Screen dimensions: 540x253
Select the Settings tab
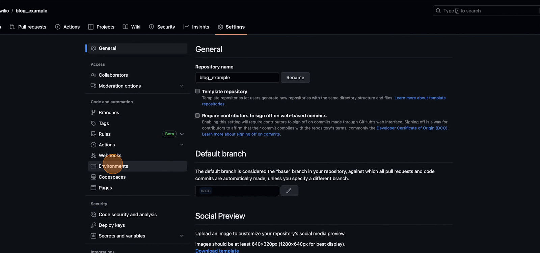pos(231,27)
